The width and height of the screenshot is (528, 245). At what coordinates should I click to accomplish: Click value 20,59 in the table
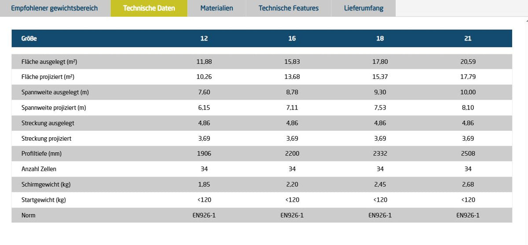468,62
